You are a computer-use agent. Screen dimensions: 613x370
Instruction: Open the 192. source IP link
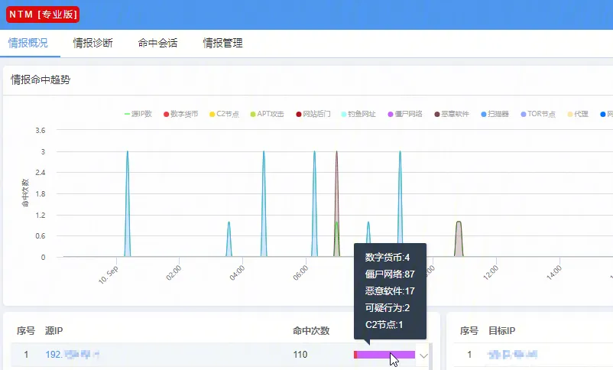tap(73, 355)
